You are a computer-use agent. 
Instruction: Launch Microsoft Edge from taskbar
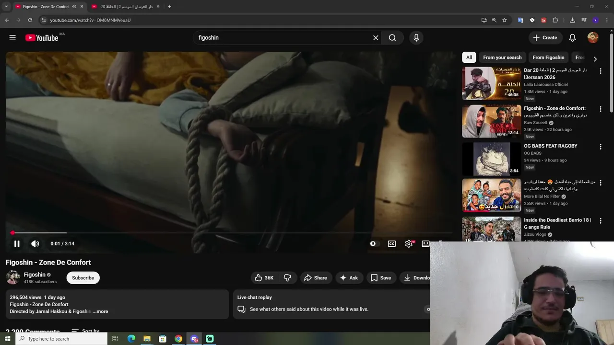coord(131,339)
